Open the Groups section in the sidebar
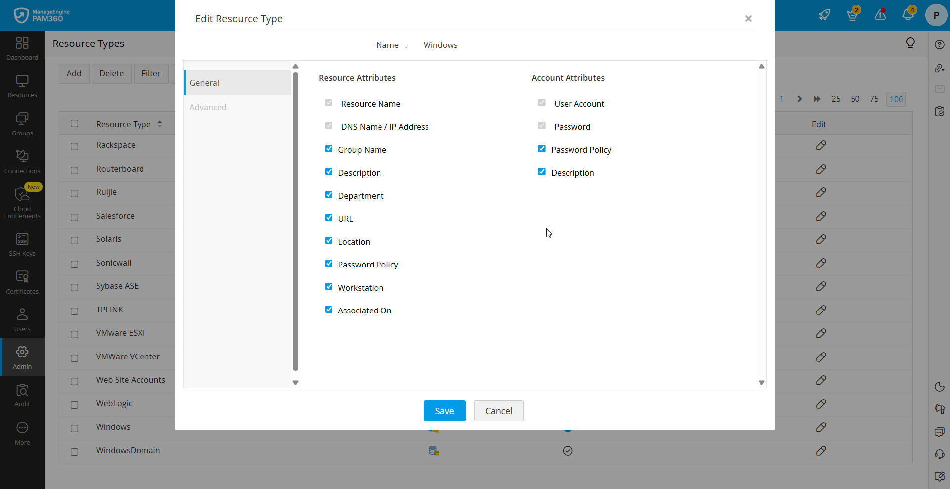 (22, 123)
